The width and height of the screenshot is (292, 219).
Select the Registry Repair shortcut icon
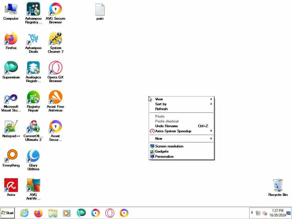[x=33, y=101]
